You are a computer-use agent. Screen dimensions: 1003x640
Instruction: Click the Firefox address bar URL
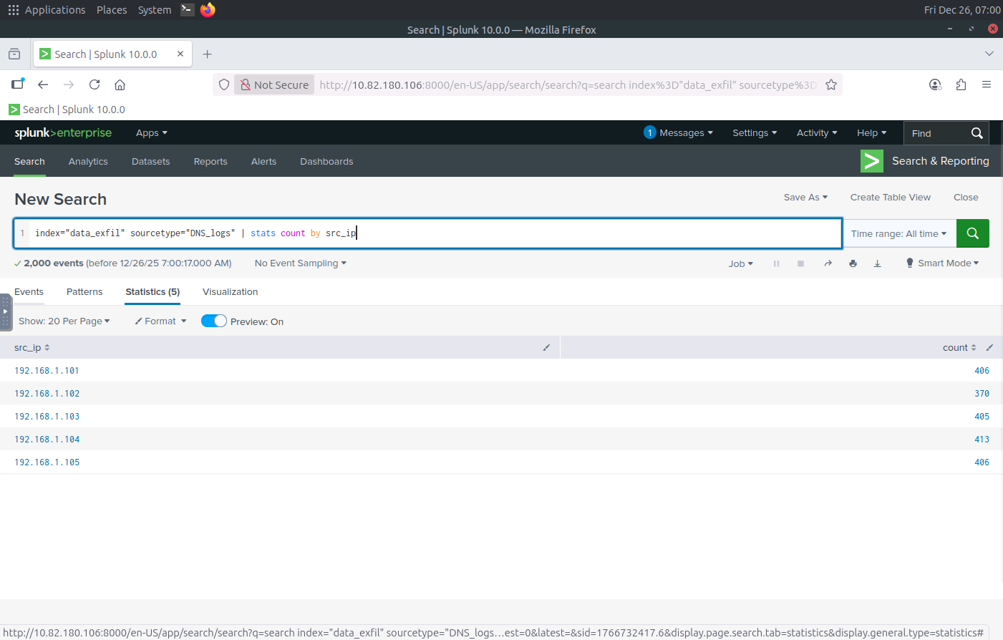(568, 85)
